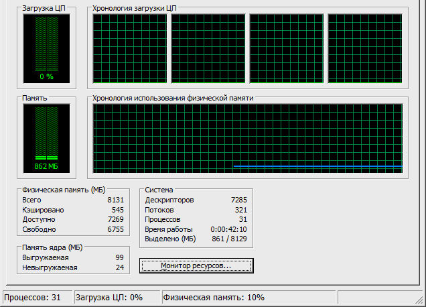Click the third CPU history graph
The width and height of the screenshot is (426, 307).
pyautogui.click(x=287, y=49)
